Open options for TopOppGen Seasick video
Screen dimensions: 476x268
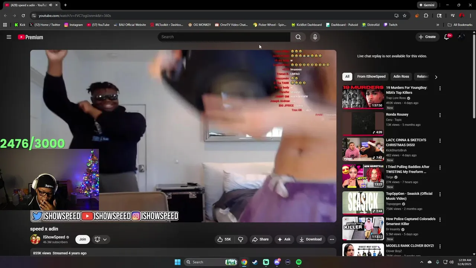pyautogui.click(x=440, y=194)
